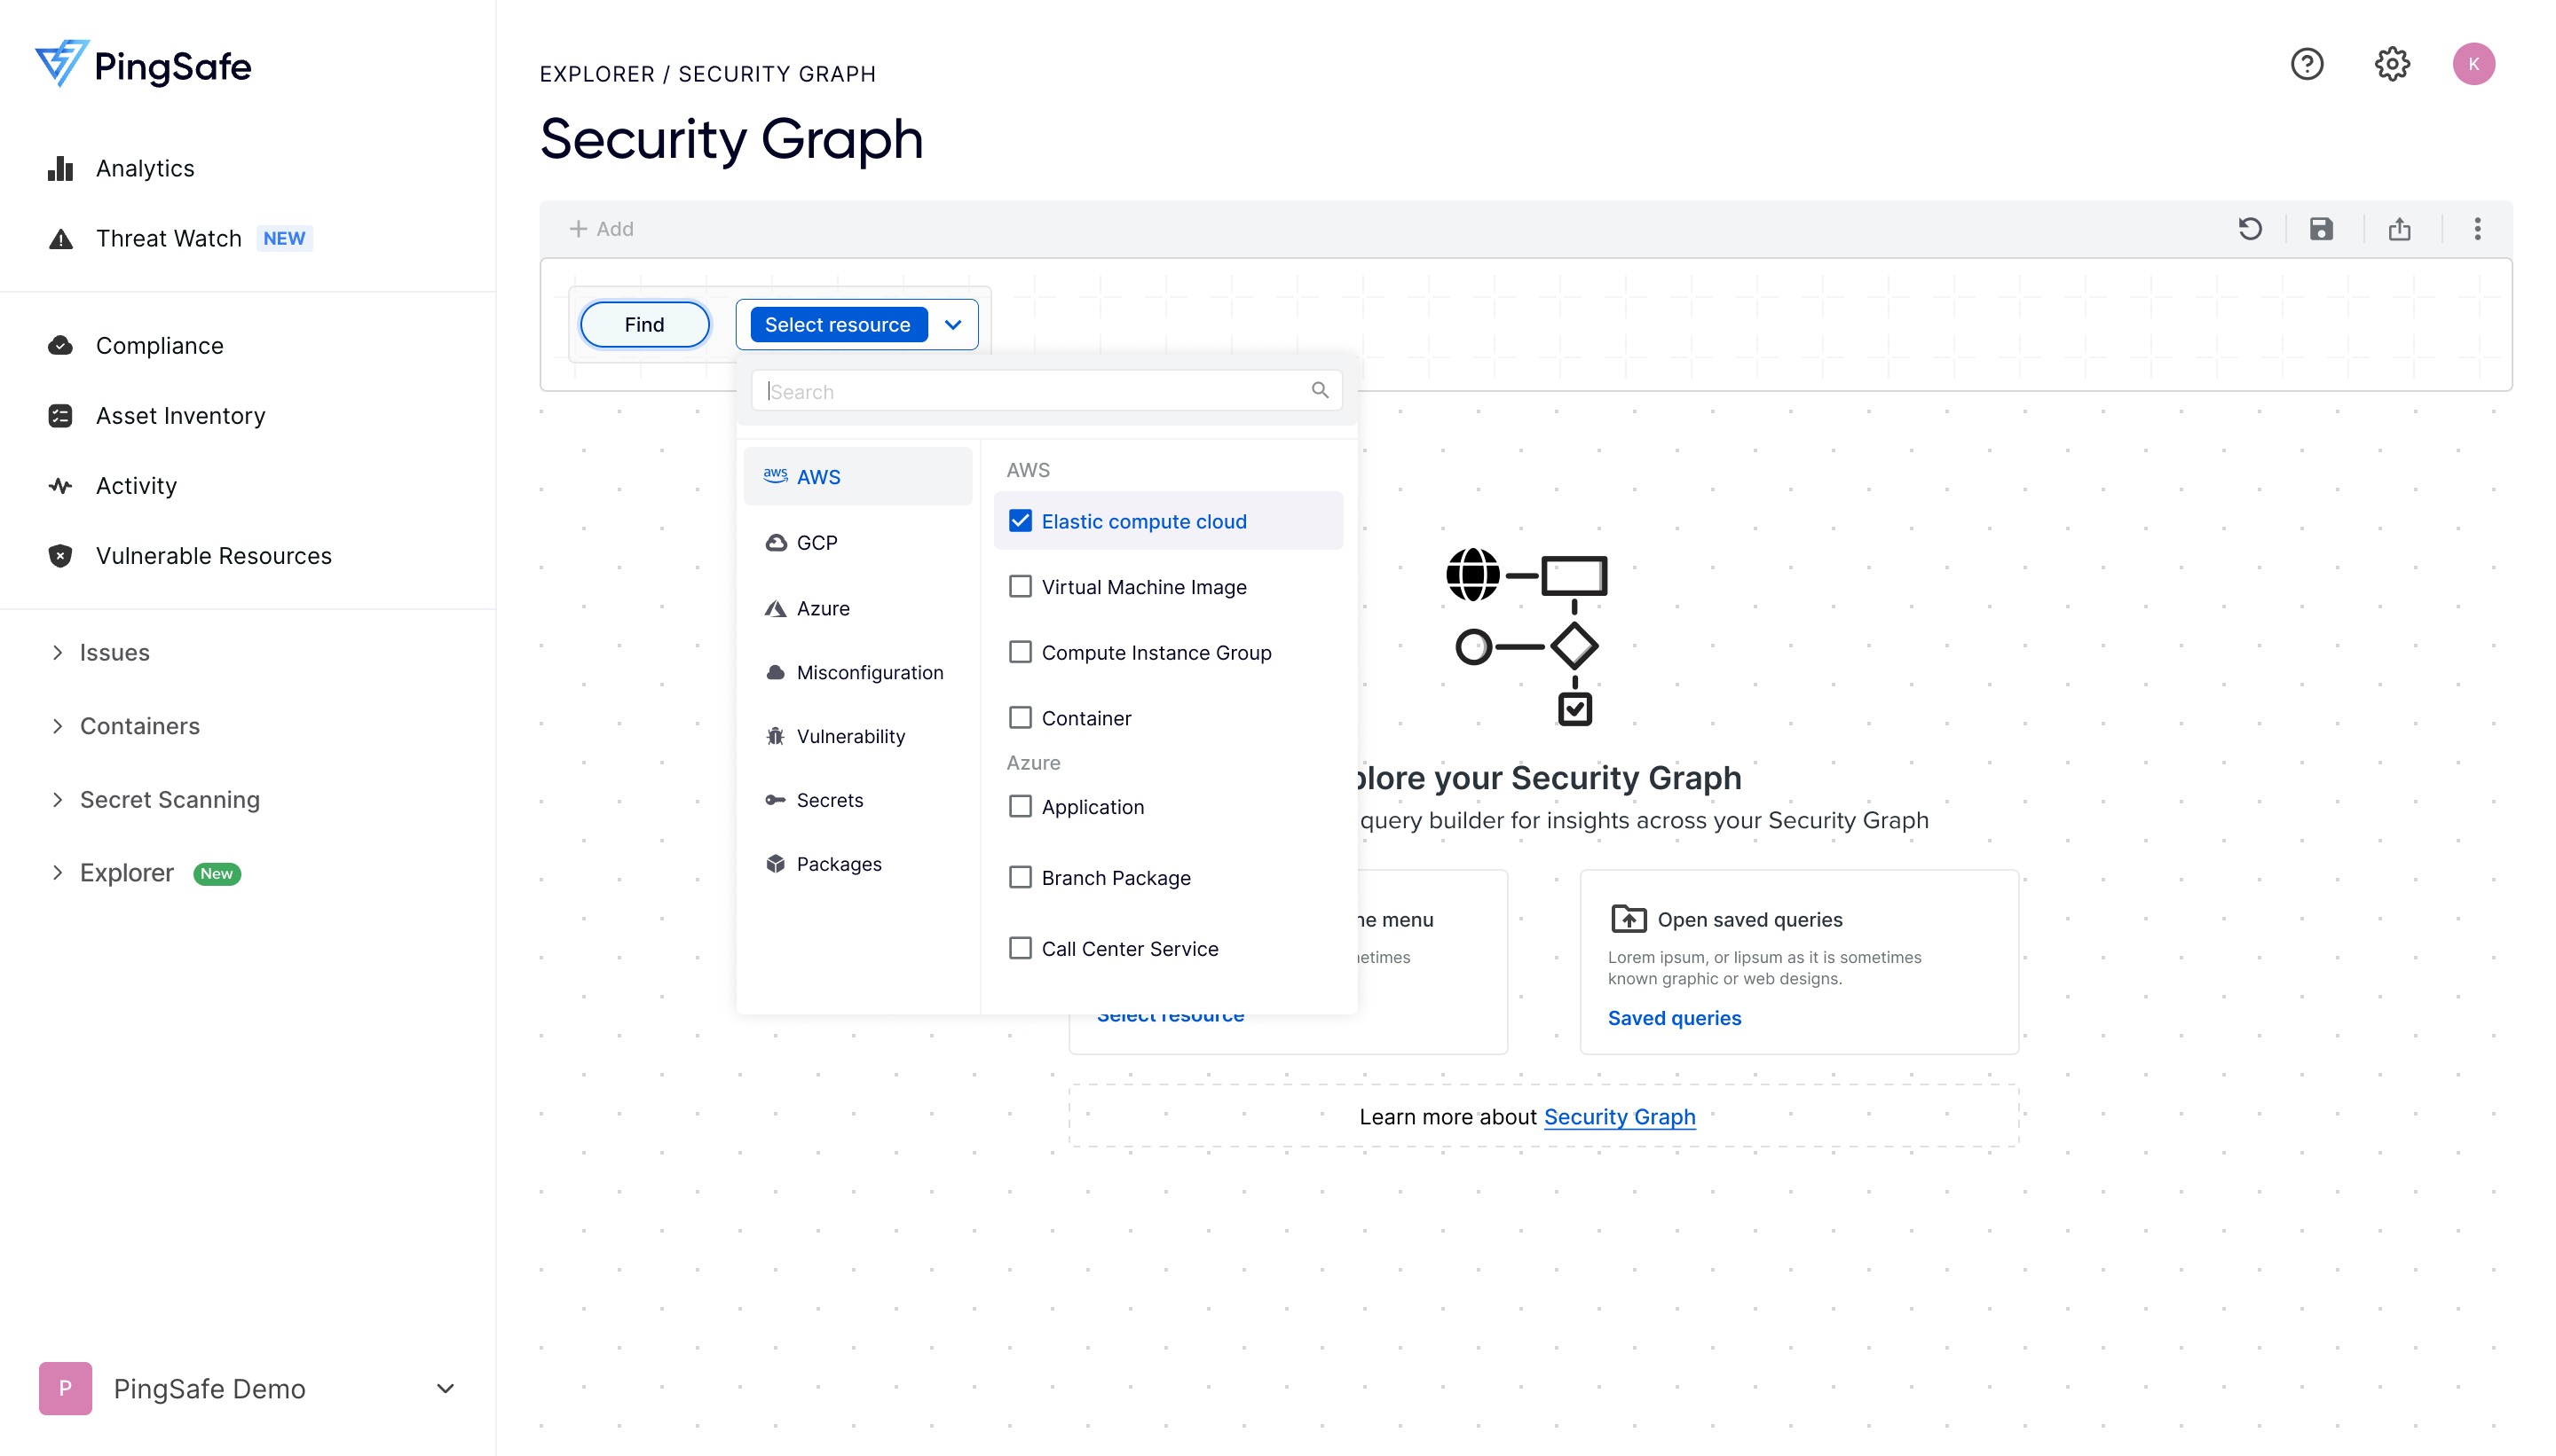Toggle Select resource dropdown chevron
This screenshot has width=2556, height=1456.
point(953,324)
